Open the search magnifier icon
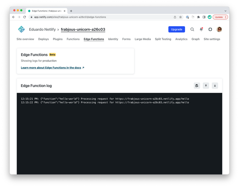 pyautogui.click(x=192, y=29)
